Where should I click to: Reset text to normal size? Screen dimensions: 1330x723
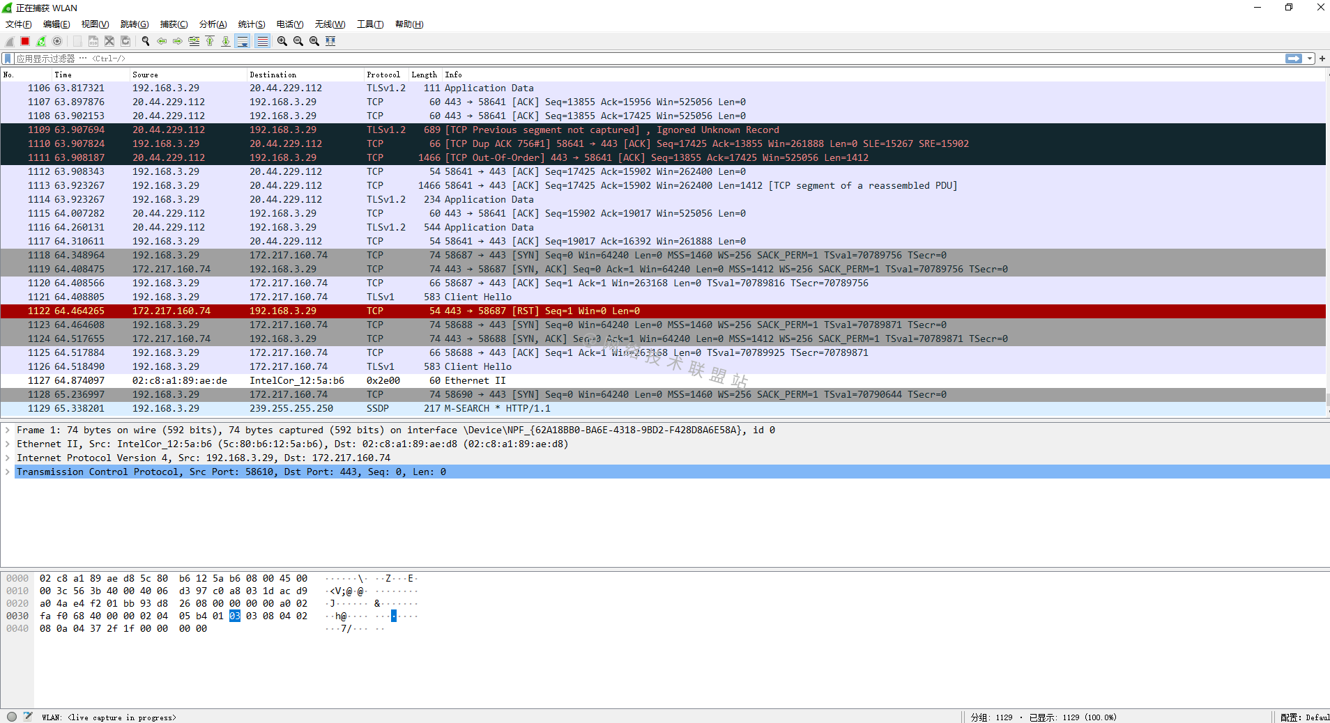tap(314, 41)
